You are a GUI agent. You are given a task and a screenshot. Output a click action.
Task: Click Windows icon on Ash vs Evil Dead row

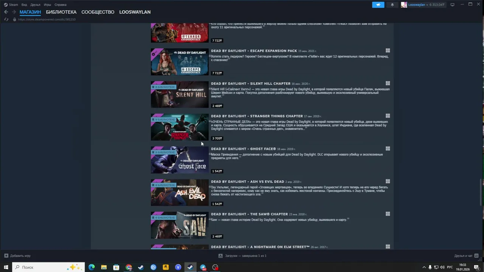click(388, 181)
